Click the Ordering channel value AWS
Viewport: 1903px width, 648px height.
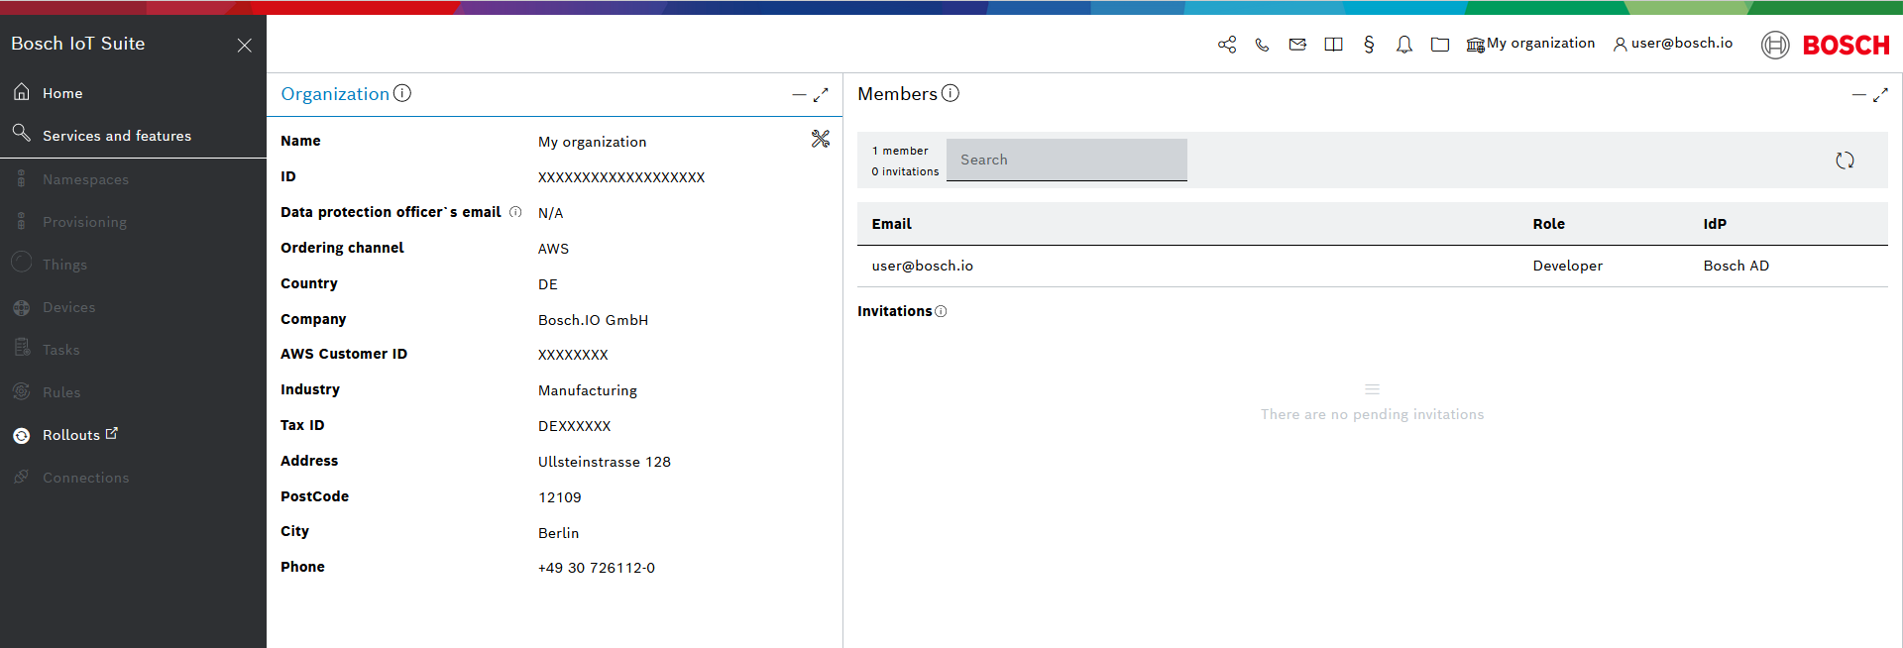pos(553,249)
